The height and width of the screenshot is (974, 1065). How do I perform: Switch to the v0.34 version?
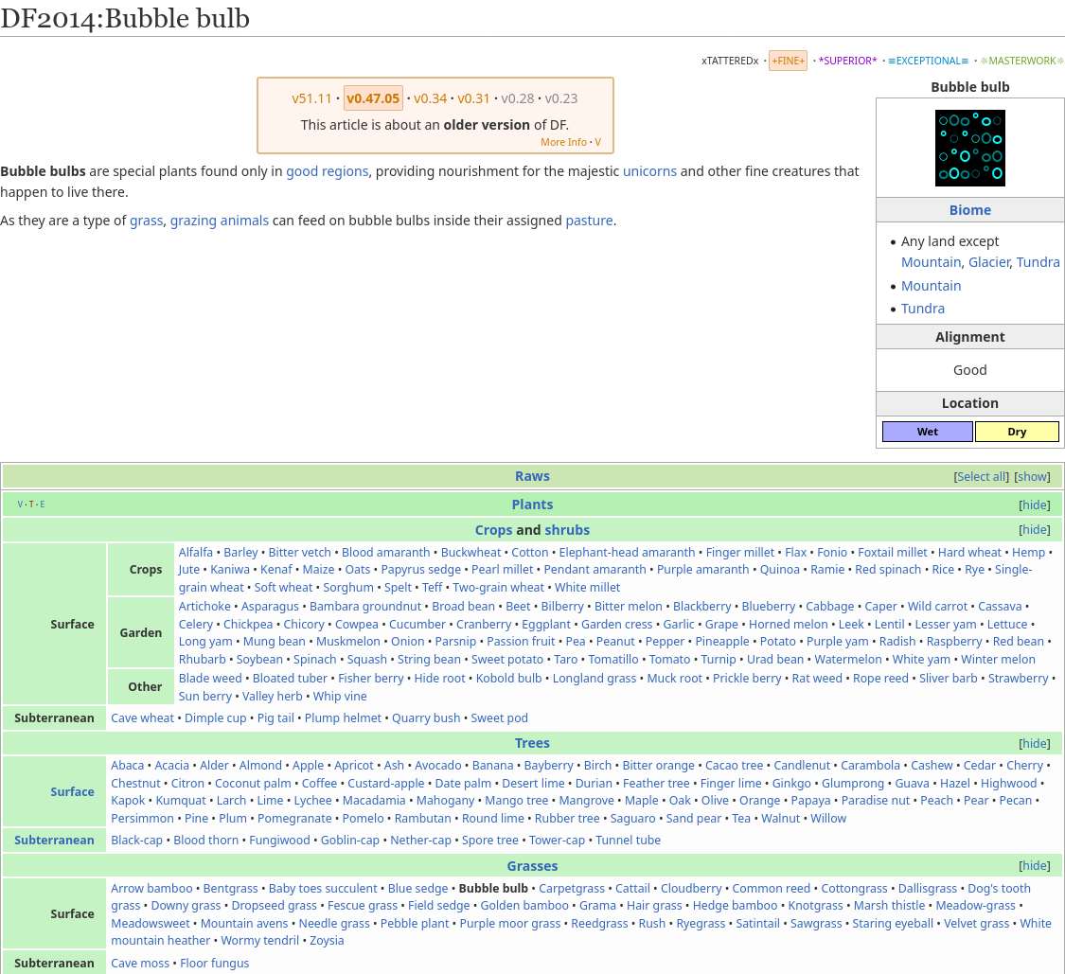(431, 98)
